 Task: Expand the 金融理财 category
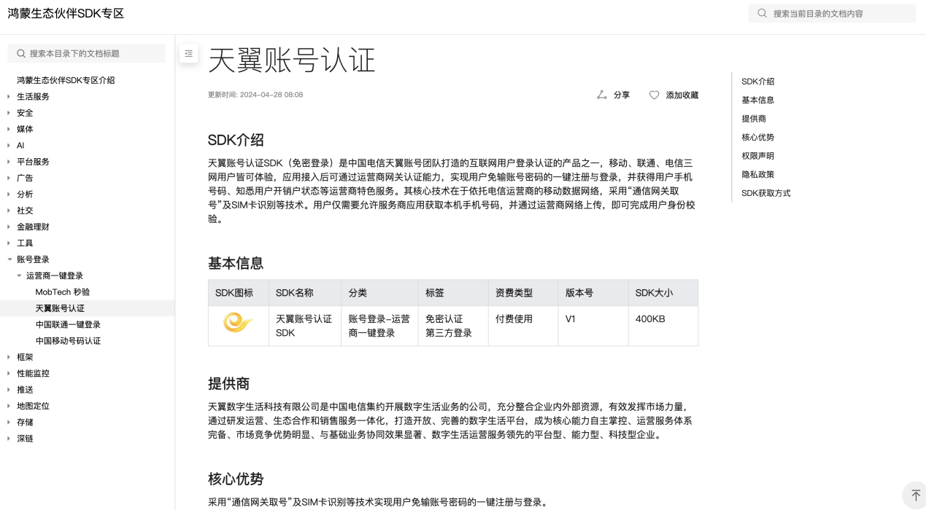(x=9, y=227)
